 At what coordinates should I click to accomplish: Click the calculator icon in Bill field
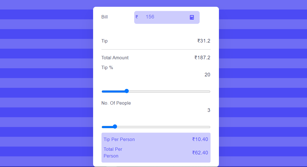(192, 17)
